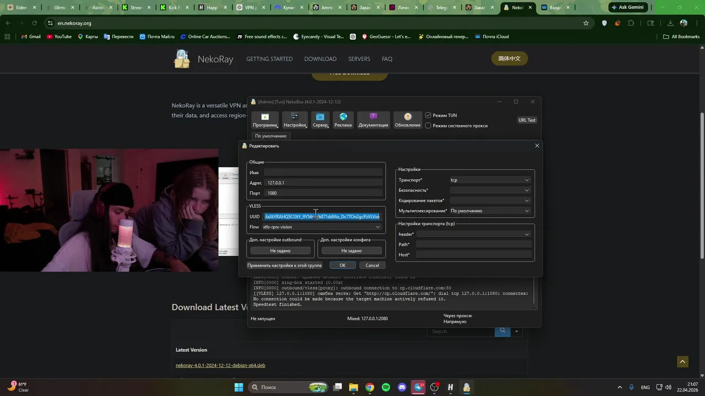Viewport: 705px width, 396px height.
Task: Click the Path input field
Action: 474,244
